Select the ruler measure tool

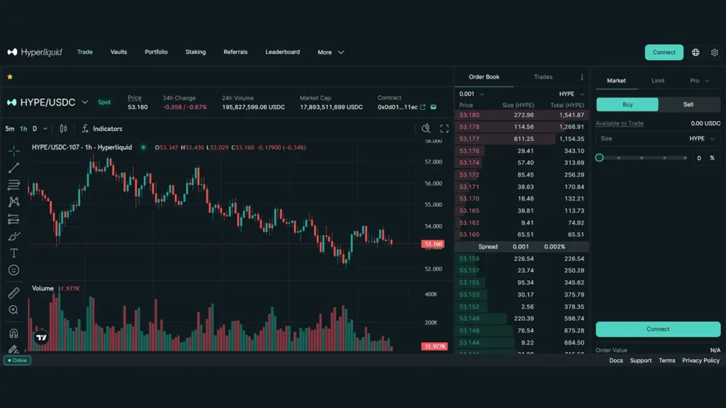[x=14, y=293]
